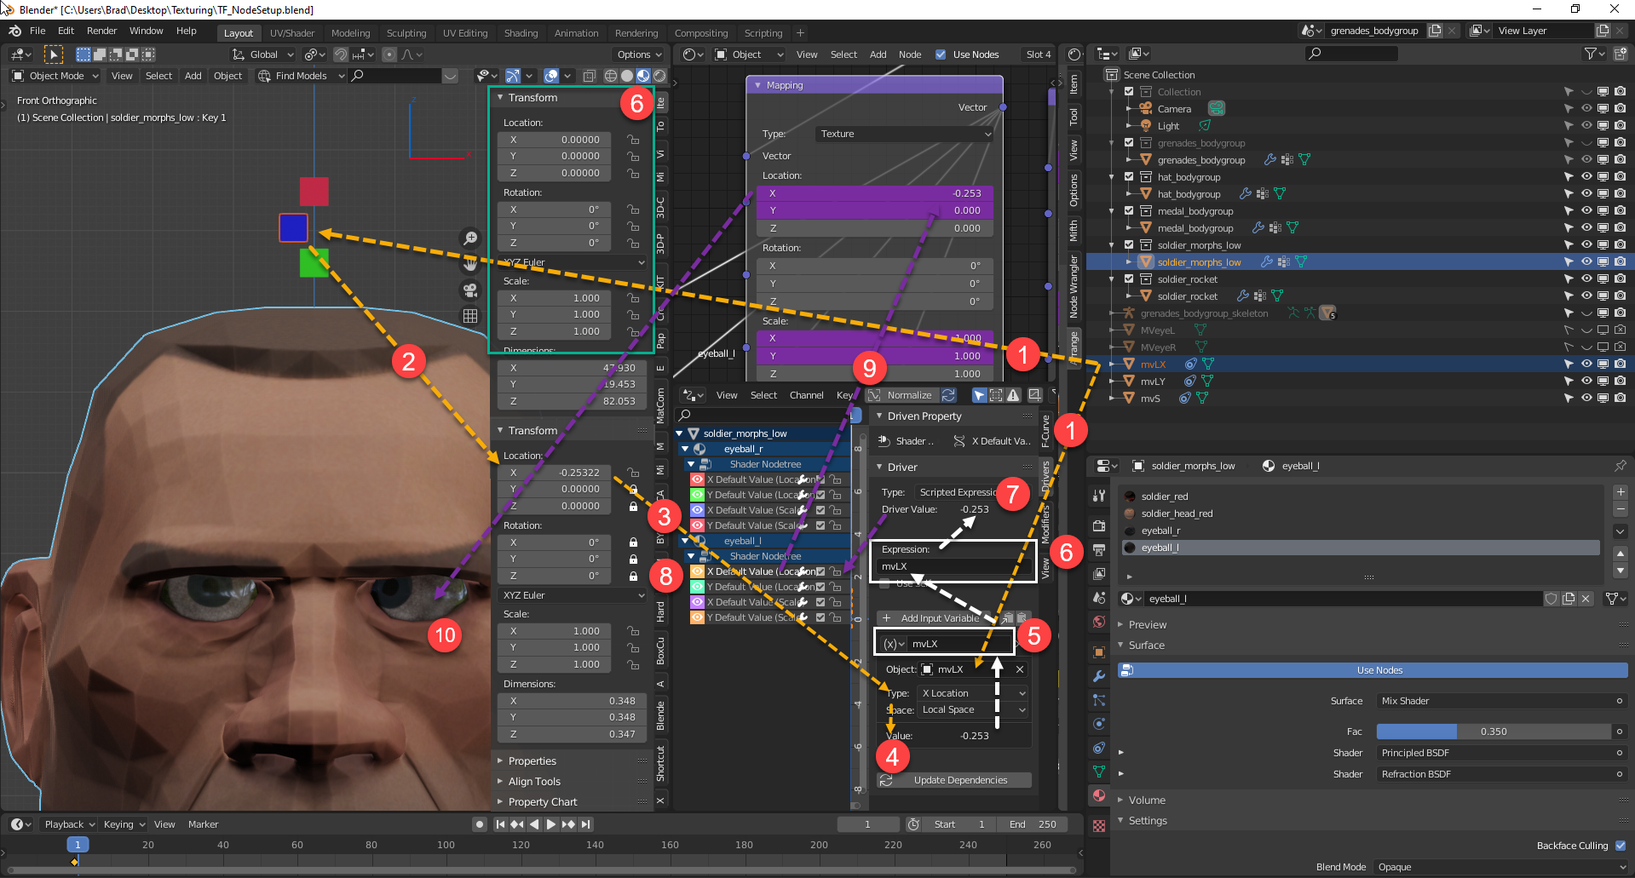1635x878 pixels.
Task: Toggle X-ray mode in 3D viewport
Action: tap(589, 76)
